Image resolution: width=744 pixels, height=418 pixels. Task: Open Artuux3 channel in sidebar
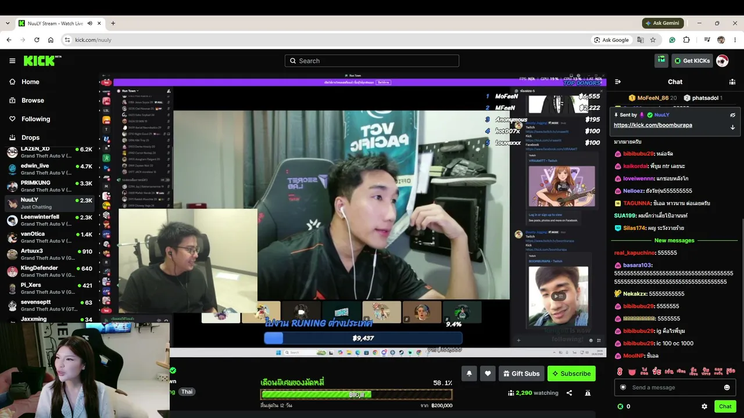click(x=49, y=254)
